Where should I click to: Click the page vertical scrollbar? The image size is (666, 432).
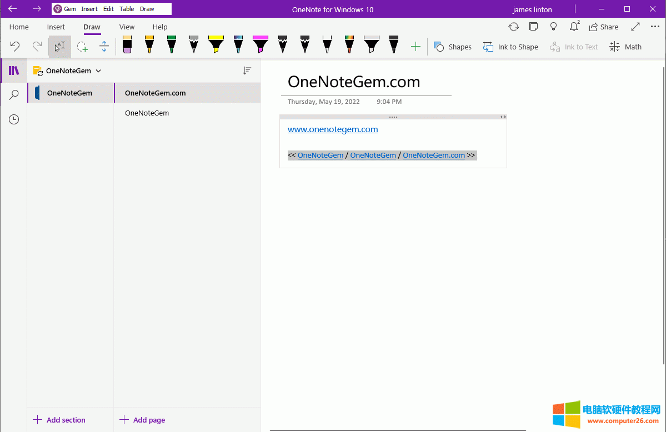click(x=664, y=215)
